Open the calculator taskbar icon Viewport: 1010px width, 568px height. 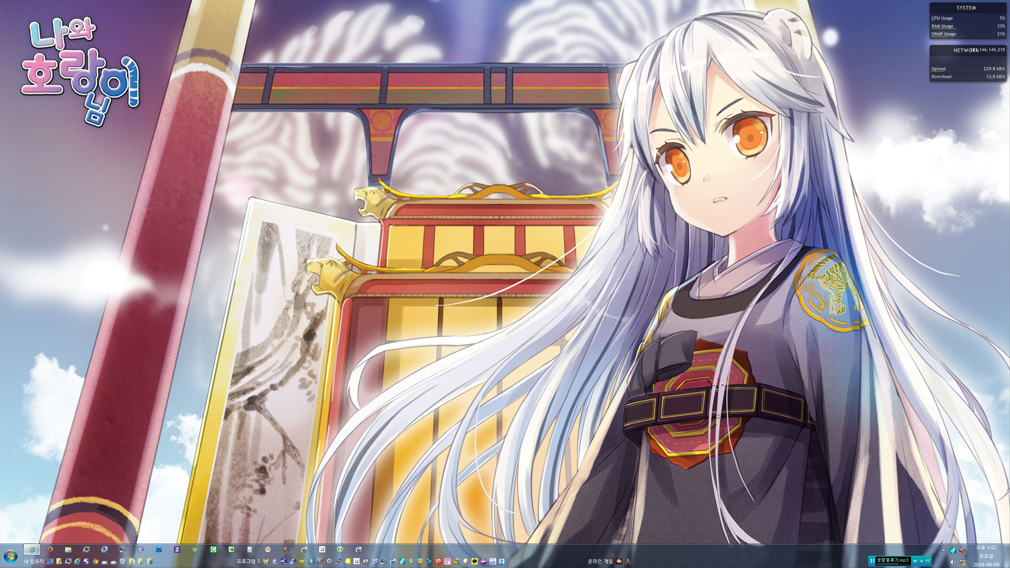point(250,549)
